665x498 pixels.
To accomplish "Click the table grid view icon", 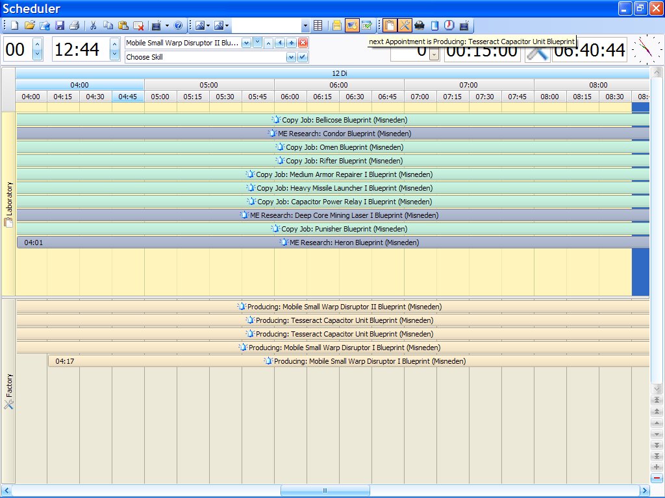I will pyautogui.click(x=318, y=26).
